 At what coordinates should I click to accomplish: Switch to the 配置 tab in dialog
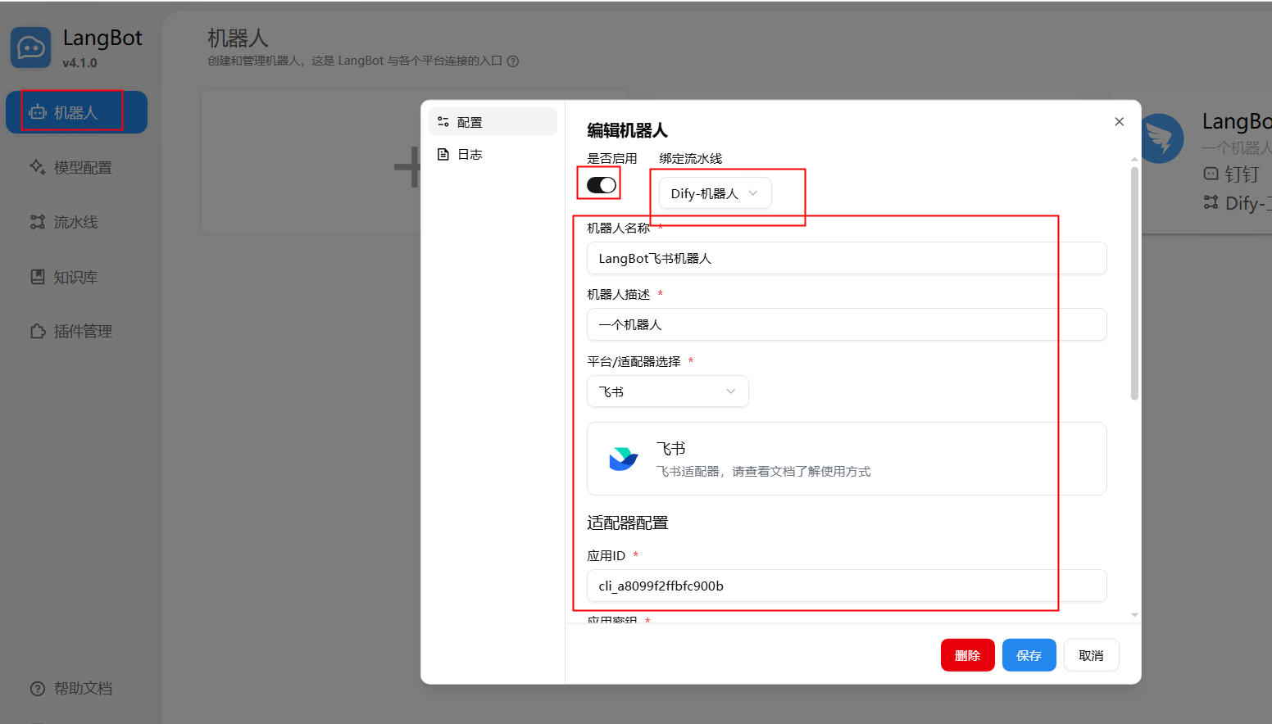pos(493,122)
